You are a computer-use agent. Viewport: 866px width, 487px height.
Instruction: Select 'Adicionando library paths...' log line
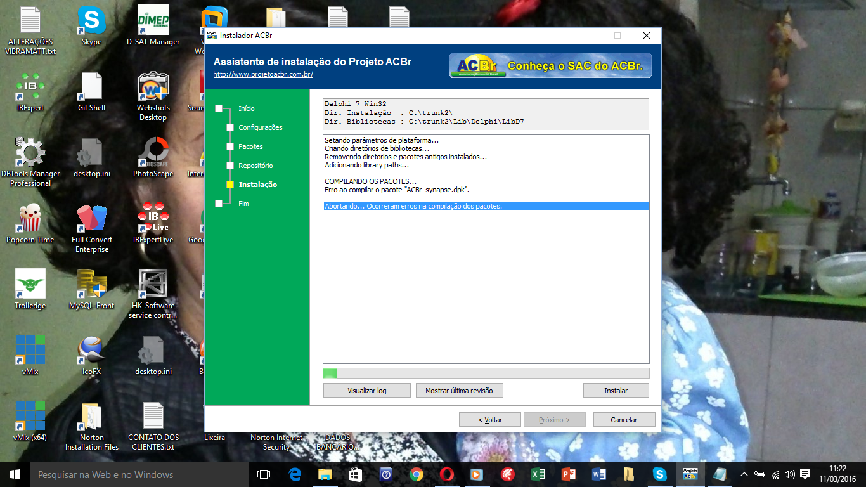coord(366,165)
